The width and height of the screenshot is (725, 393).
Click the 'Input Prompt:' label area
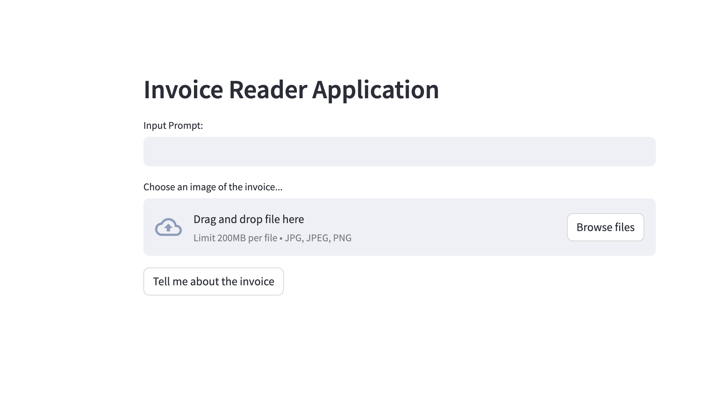[173, 125]
